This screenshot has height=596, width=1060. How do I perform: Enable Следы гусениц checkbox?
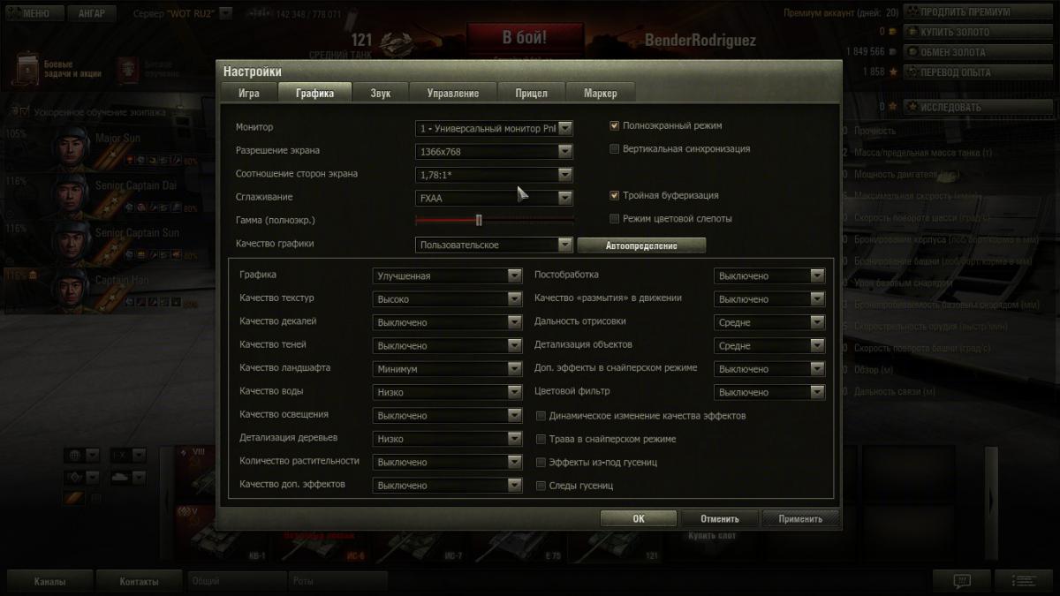[542, 486]
